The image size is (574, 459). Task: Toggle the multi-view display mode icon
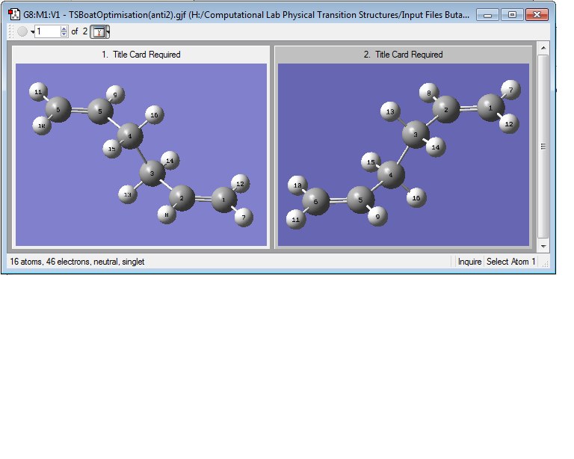click(x=99, y=32)
